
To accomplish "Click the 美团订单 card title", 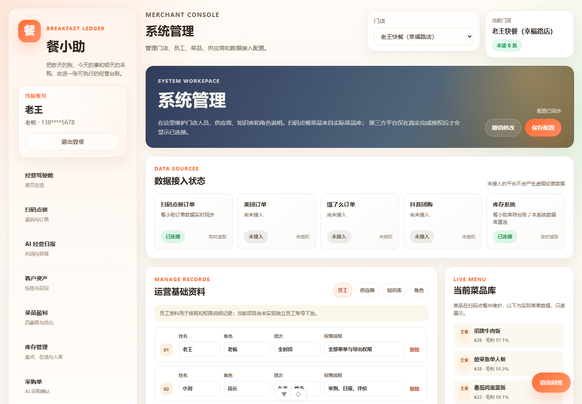I will point(255,204).
